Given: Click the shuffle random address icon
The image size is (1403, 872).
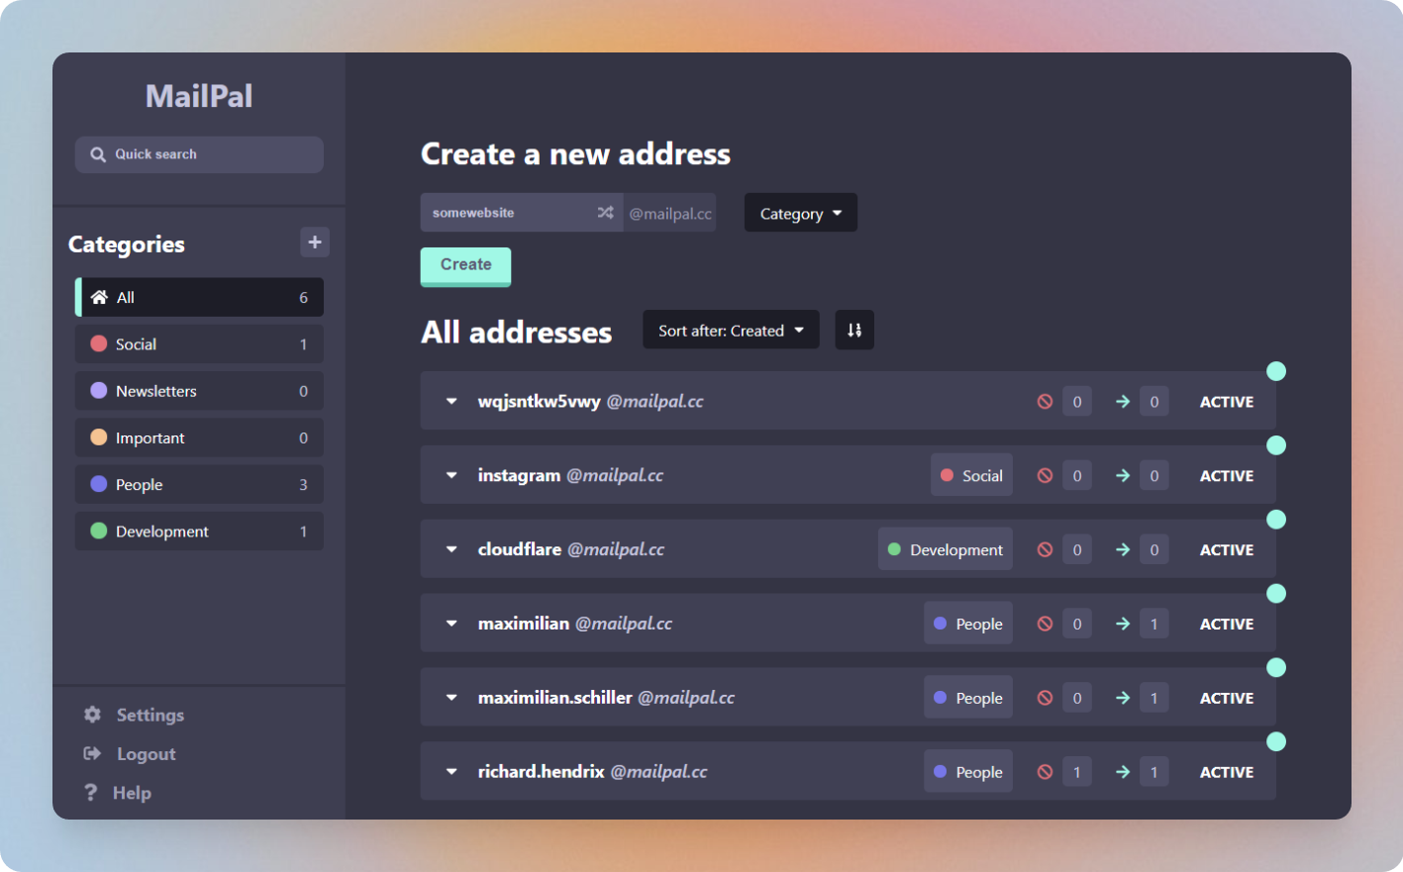Looking at the screenshot, I should pos(605,213).
